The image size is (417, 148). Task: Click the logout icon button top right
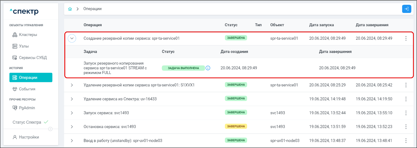point(407,9)
